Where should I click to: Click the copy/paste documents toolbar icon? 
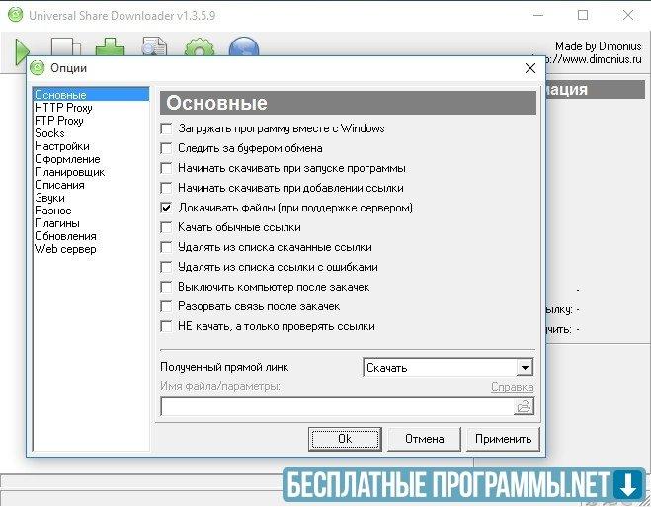(65, 46)
